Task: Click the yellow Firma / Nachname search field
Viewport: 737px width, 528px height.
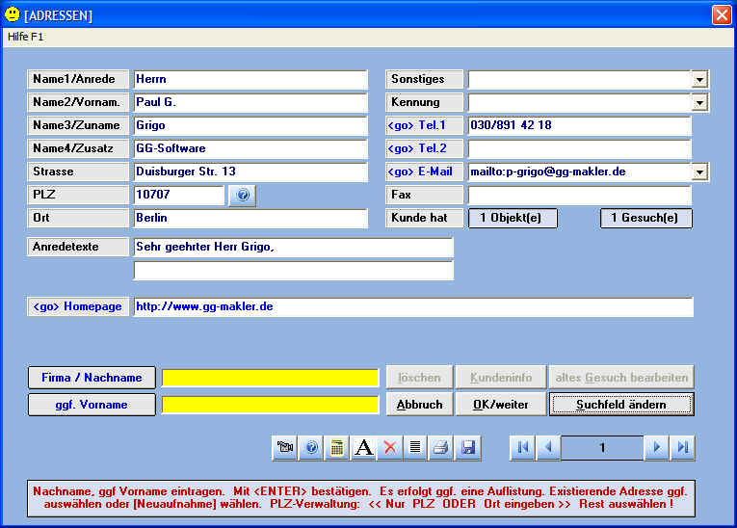Action: [271, 378]
